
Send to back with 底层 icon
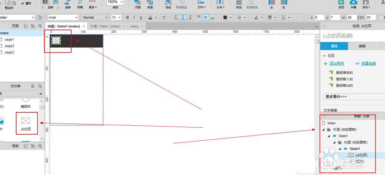click(x=150, y=4)
